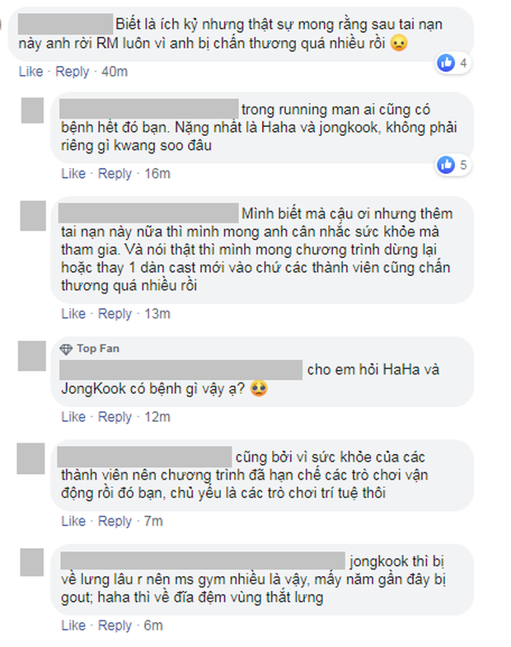511x647 pixels.
Task: Like the top comment posted 40m ago
Action: 31,72
